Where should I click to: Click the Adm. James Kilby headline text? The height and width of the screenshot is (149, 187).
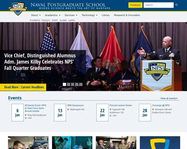pyautogui.click(x=40, y=62)
